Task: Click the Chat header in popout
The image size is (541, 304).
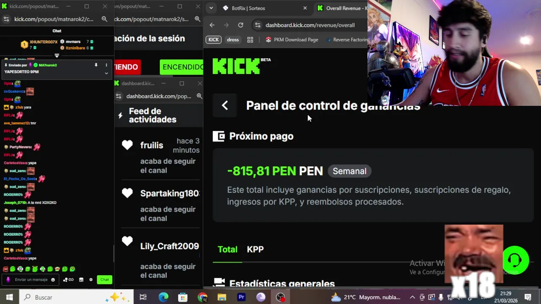Action: (57, 31)
